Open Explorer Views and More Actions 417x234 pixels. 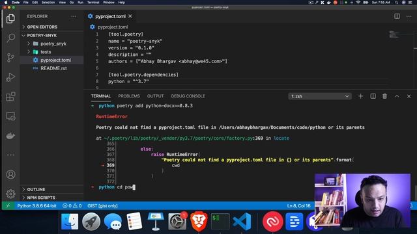(74, 16)
